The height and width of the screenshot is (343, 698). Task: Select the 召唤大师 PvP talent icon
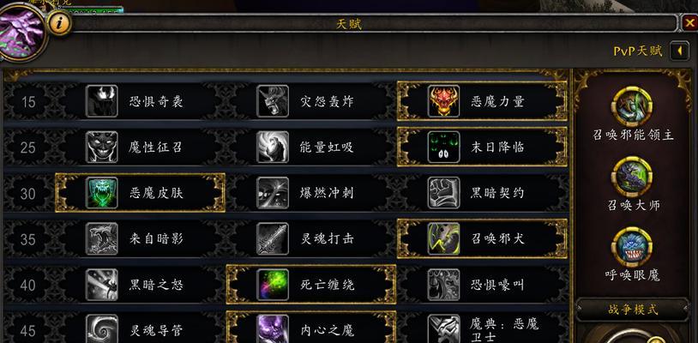click(x=632, y=177)
